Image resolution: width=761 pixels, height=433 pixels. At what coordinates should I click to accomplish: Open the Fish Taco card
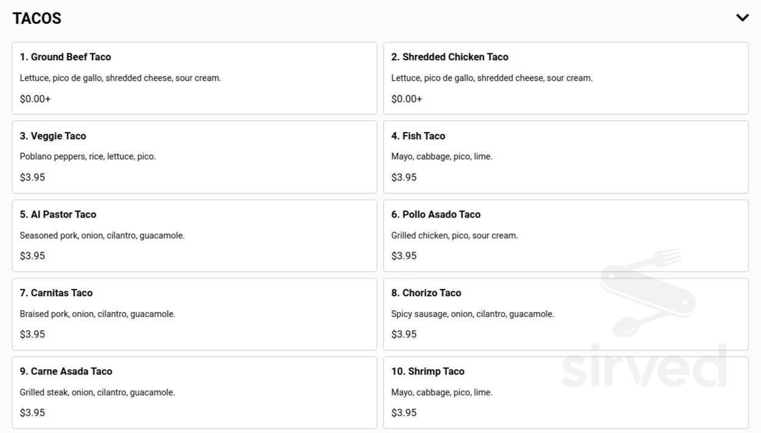tap(566, 156)
